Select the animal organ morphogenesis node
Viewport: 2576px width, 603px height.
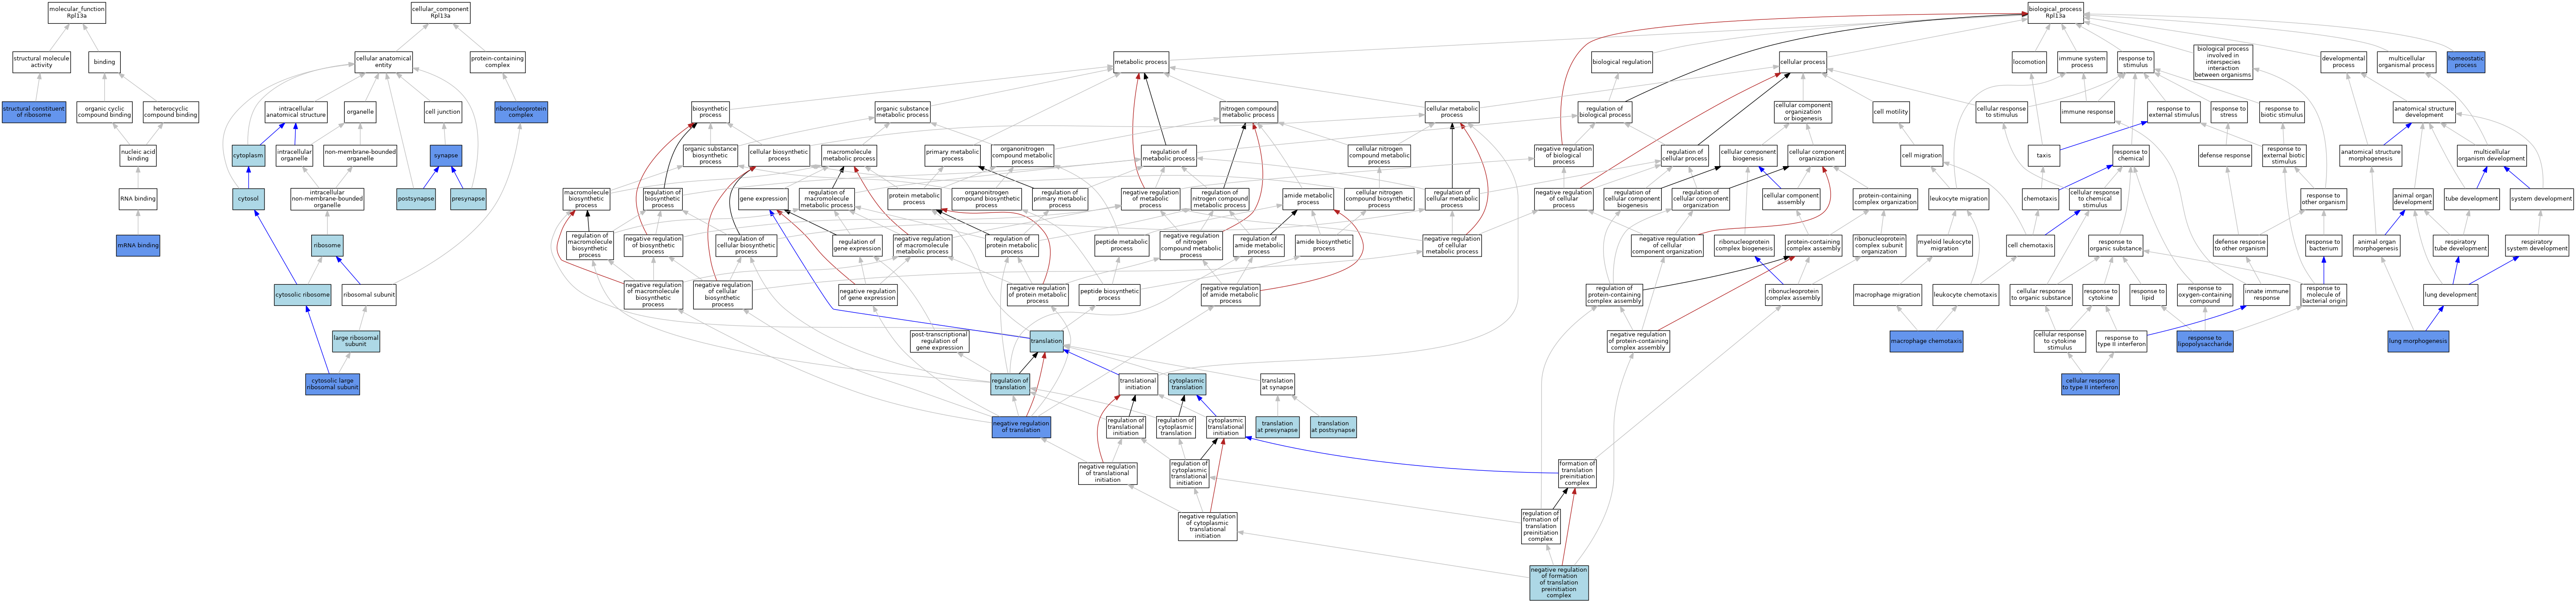tap(2376, 245)
